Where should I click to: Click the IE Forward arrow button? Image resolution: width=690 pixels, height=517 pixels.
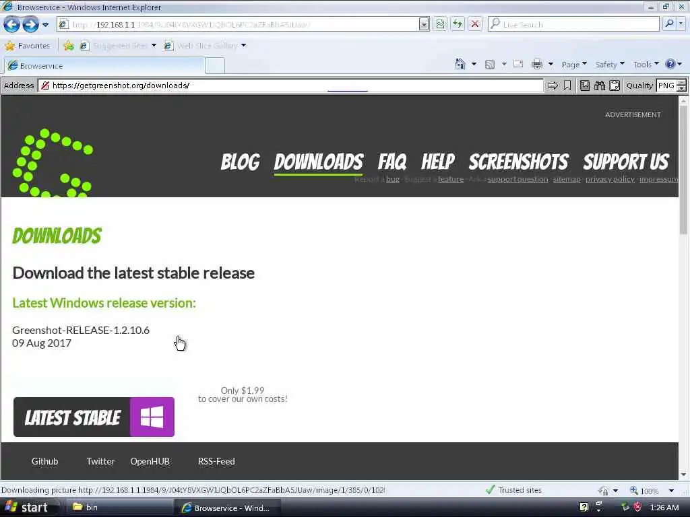click(30, 25)
